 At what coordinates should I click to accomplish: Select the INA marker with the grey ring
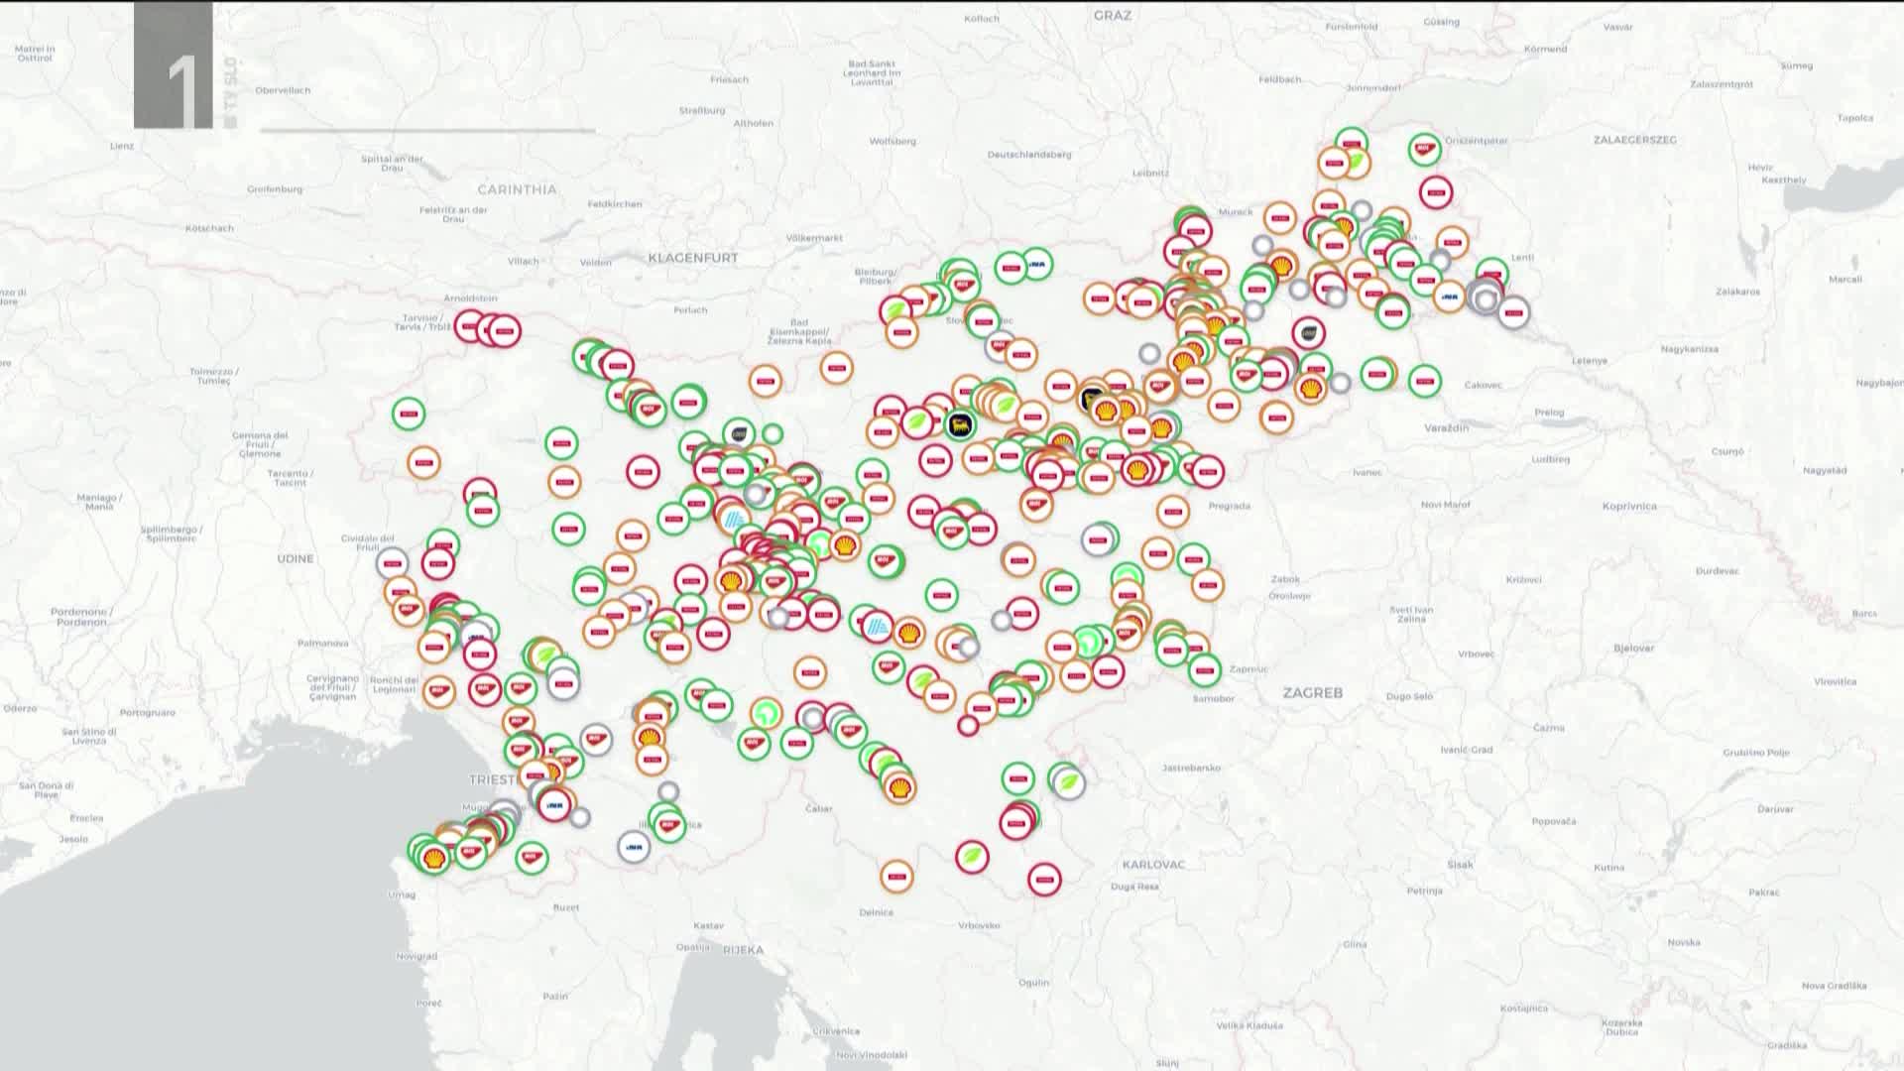(634, 847)
